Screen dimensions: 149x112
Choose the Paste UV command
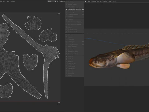coord(70,59)
